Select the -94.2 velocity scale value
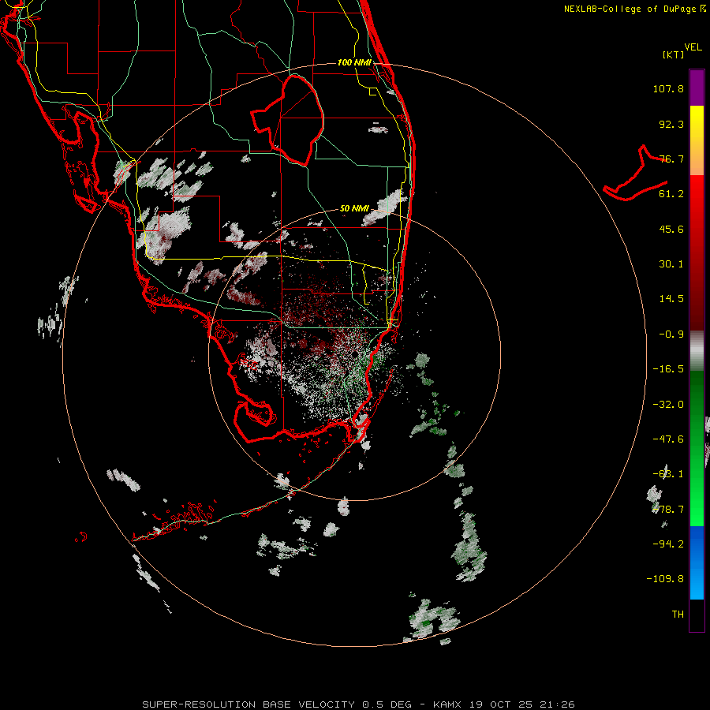710x710 pixels. pyautogui.click(x=668, y=544)
